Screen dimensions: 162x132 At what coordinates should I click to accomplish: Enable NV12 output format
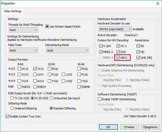coord(19,69)
